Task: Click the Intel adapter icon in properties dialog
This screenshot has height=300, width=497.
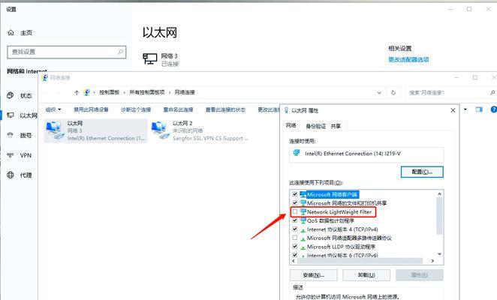Action: [x=297, y=153]
